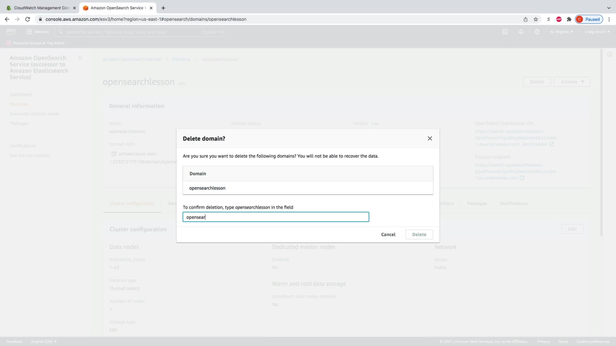
Task: Go back with the browser back arrow
Action: pyautogui.click(x=7, y=19)
